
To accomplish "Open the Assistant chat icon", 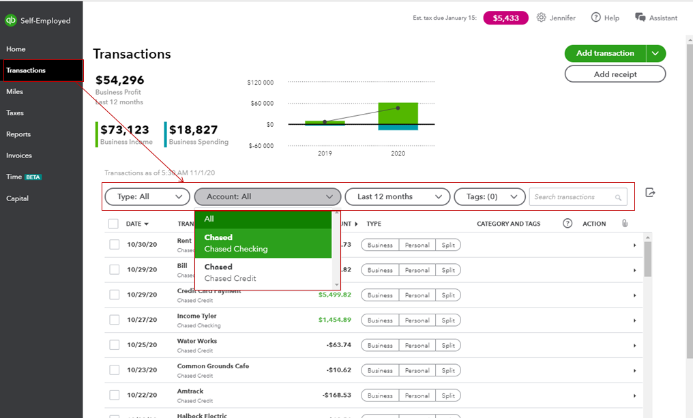I will [x=640, y=17].
